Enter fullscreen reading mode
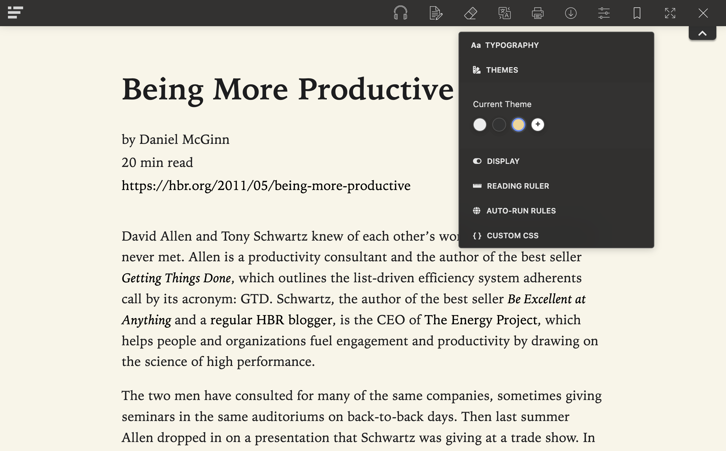The height and width of the screenshot is (451, 726). pos(670,13)
